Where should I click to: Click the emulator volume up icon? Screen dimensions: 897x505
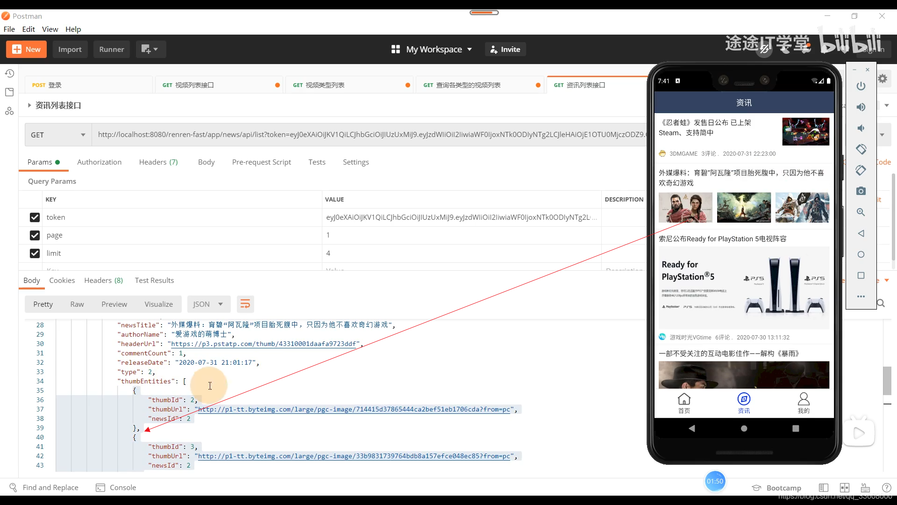(861, 107)
